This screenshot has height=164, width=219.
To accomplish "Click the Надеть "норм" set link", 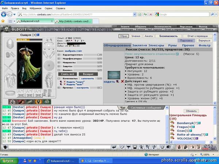I will [x=76, y=82].
